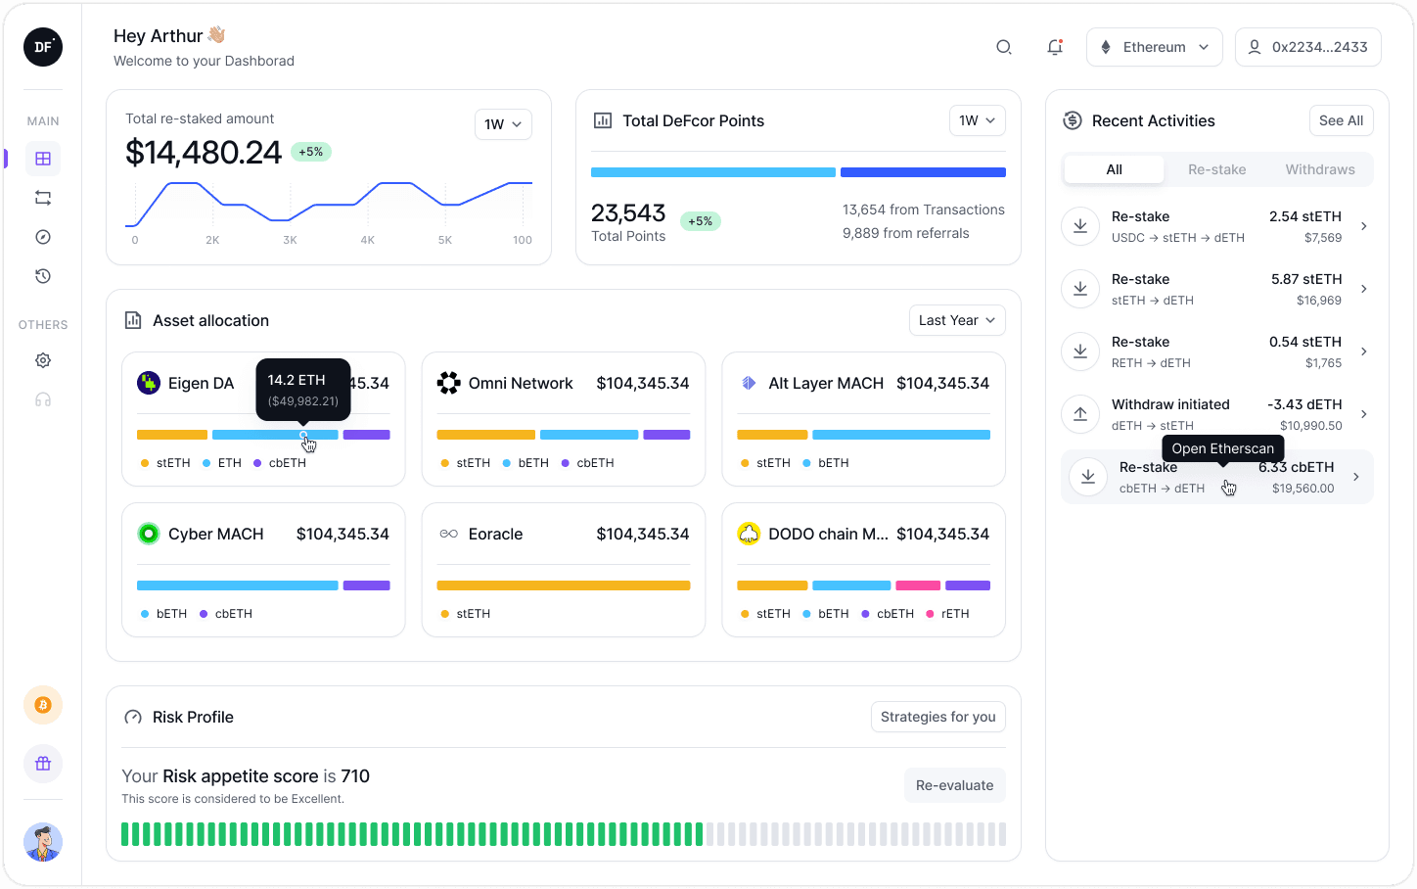The image size is (1417, 889).
Task: Open the purple gift rewards icon
Action: coord(43,764)
